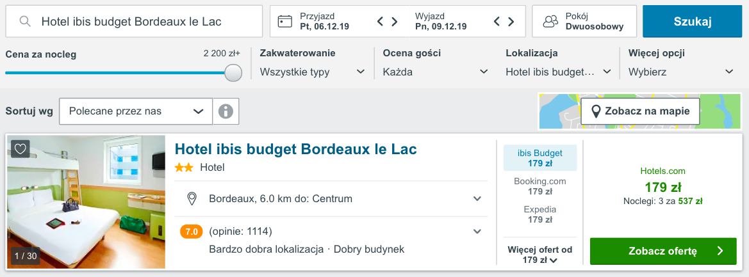Expand the Bordeaux location details row
Image resolution: width=749 pixels, height=277 pixels.
477,199
